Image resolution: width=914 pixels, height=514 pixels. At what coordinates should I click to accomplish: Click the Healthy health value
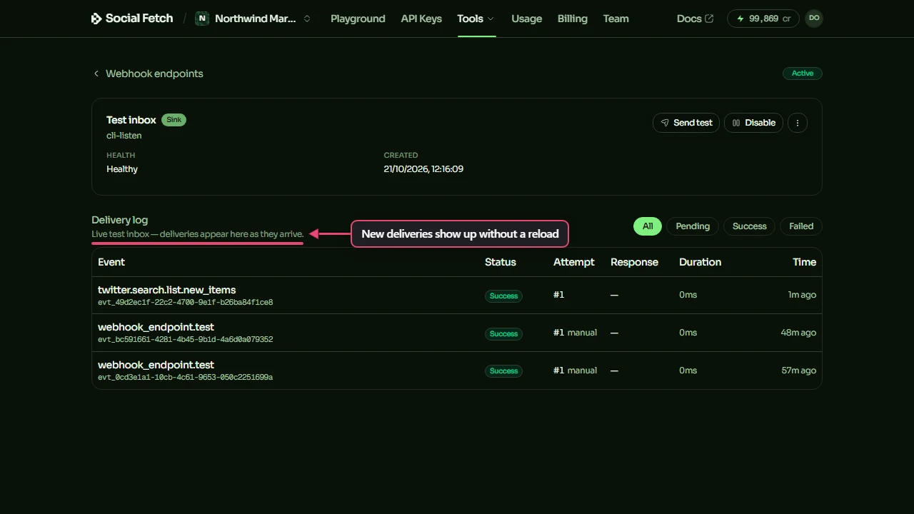(x=122, y=169)
